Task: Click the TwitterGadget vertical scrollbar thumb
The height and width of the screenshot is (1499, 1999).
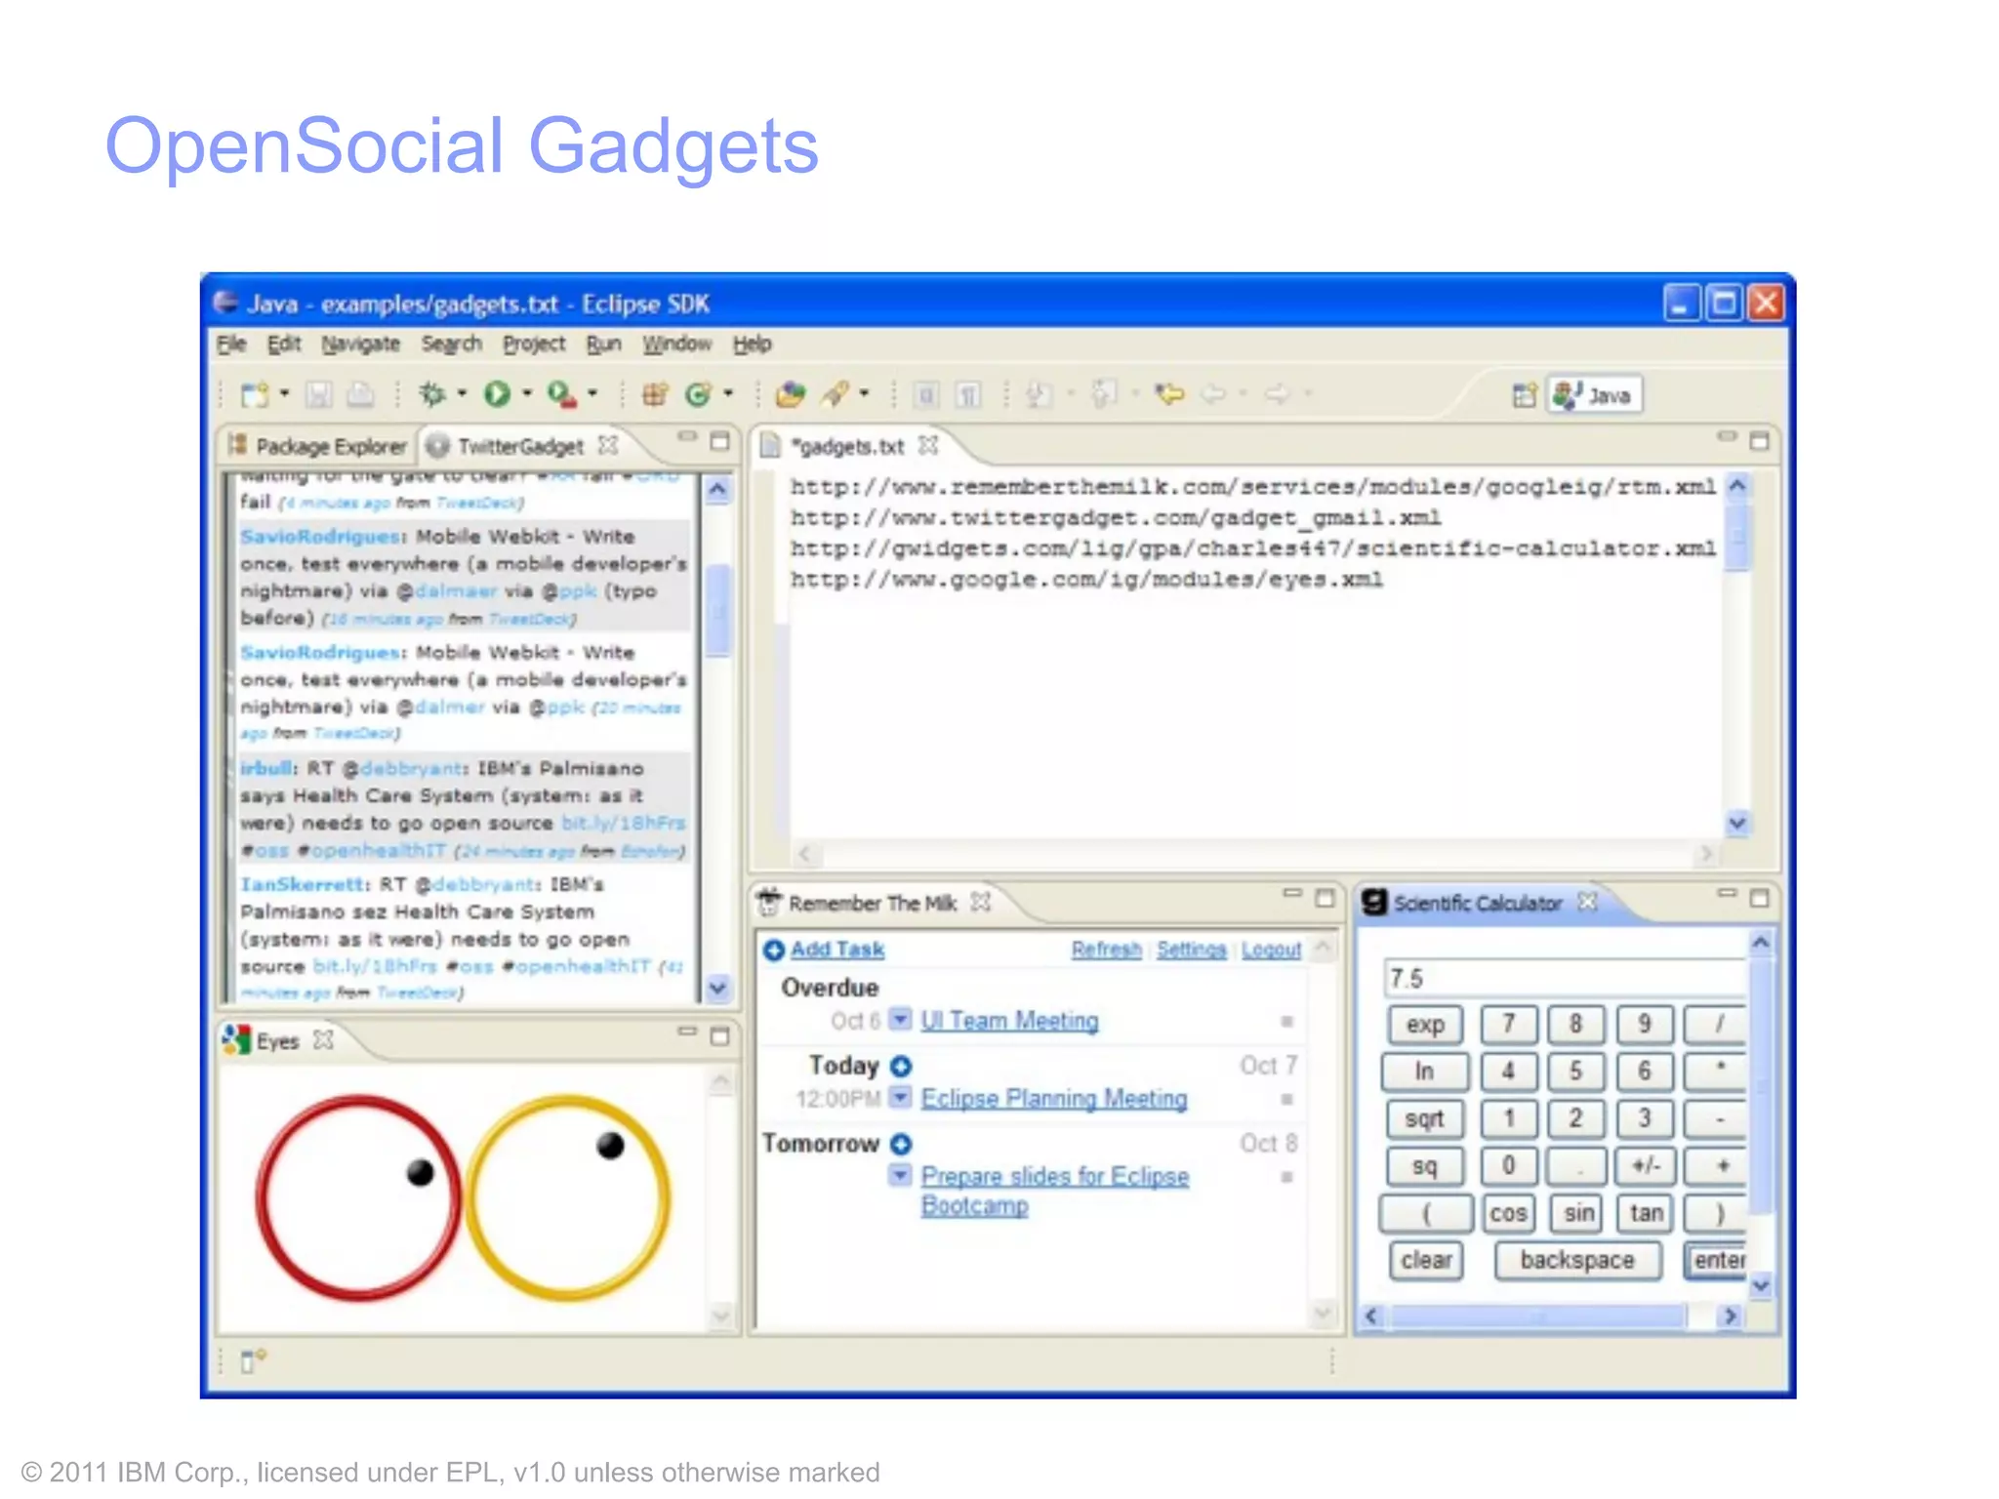Action: pos(718,610)
